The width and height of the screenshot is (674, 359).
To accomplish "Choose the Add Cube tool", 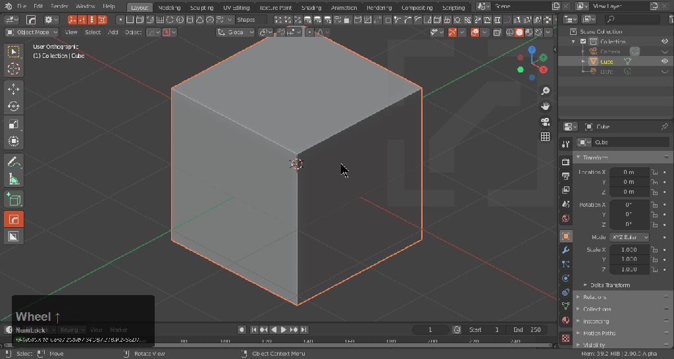I will pyautogui.click(x=14, y=198).
